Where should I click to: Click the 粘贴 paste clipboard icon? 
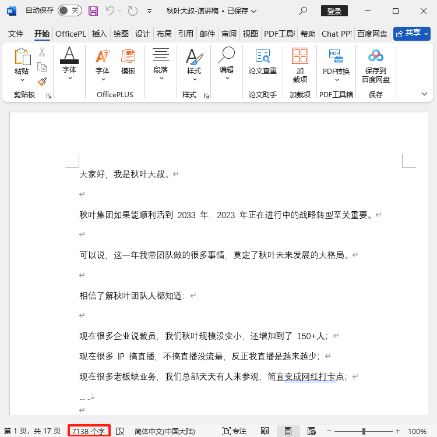coord(22,56)
